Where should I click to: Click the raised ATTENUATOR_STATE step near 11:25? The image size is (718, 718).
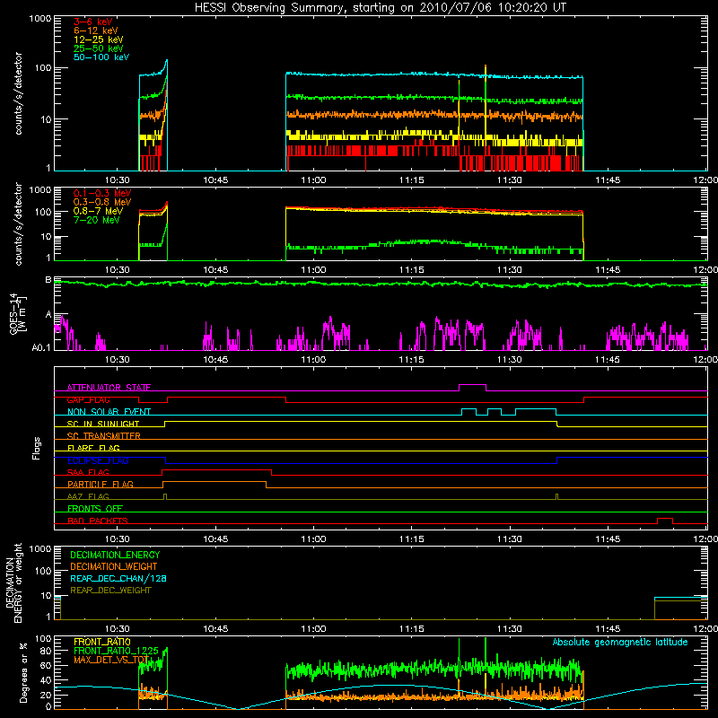point(472,385)
